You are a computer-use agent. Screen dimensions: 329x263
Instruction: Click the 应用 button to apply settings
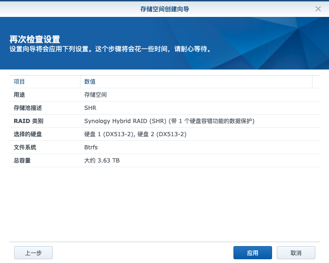click(252, 253)
